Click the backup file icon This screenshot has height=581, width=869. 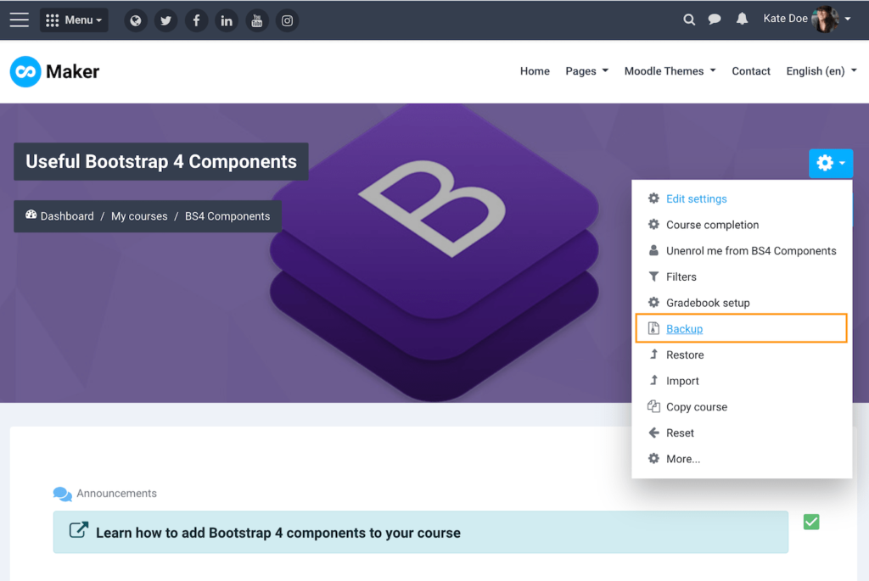click(x=654, y=328)
